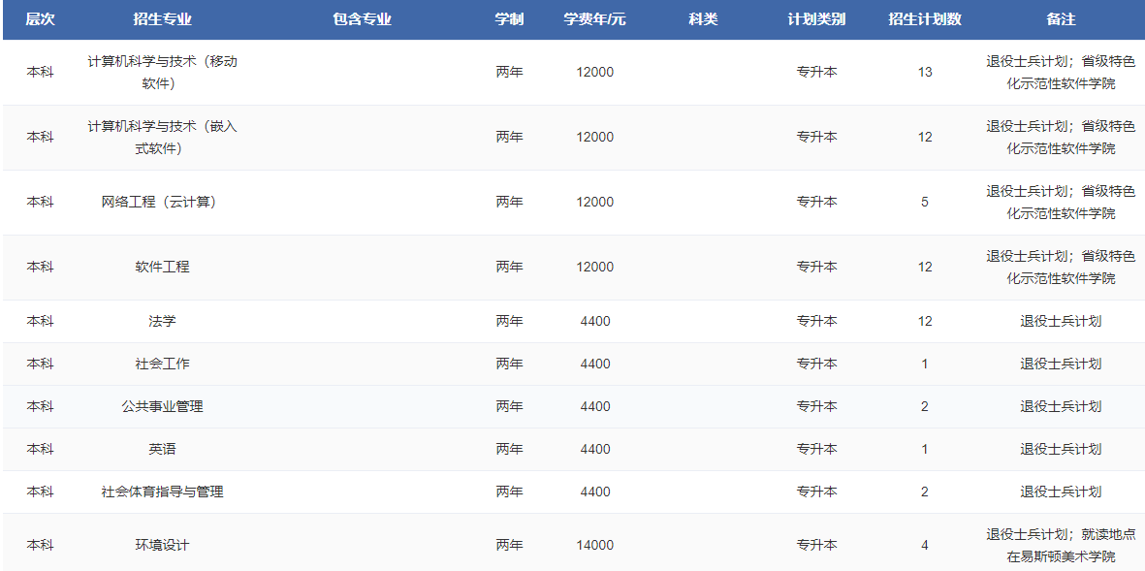The image size is (1145, 571).
Task: Click the 14000 tuition fee cell
Action: point(594,545)
